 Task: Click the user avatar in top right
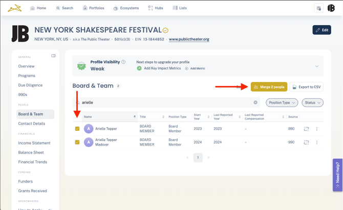(x=331, y=8)
